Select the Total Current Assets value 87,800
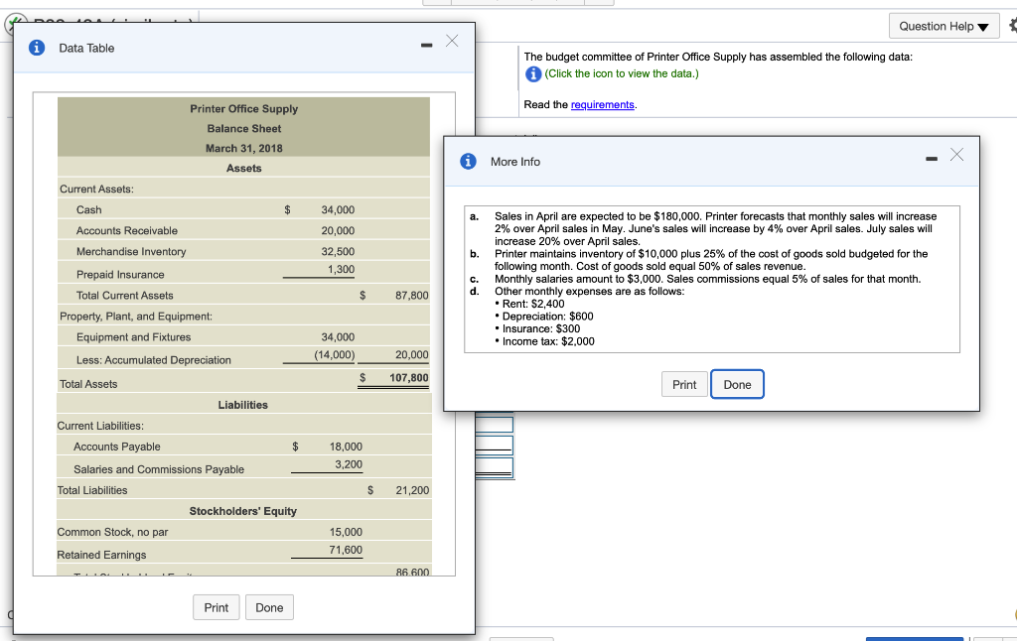Image resolution: width=1017 pixels, height=641 pixels. coord(412,295)
